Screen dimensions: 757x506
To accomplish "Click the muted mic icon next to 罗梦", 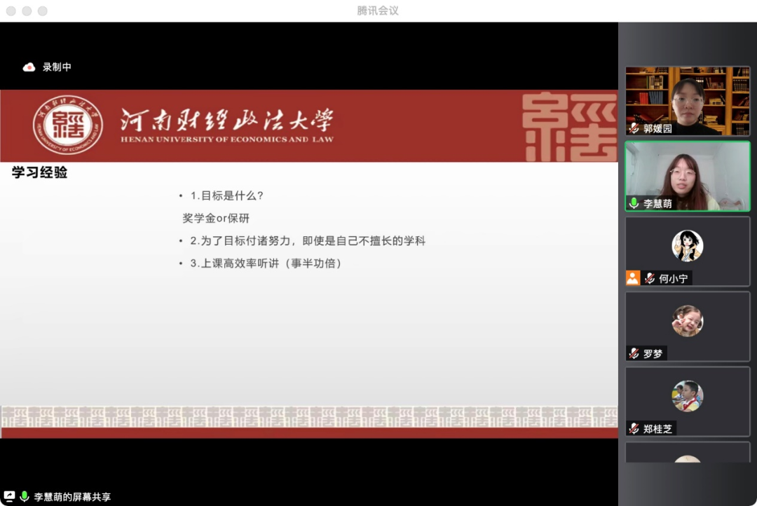I will click(x=634, y=353).
